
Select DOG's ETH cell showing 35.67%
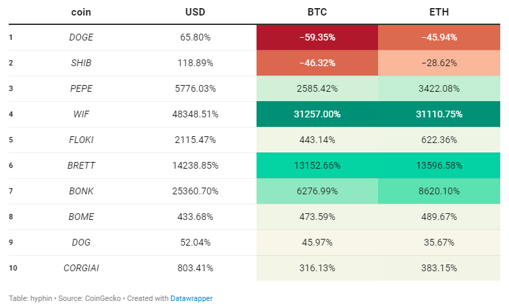(x=439, y=242)
